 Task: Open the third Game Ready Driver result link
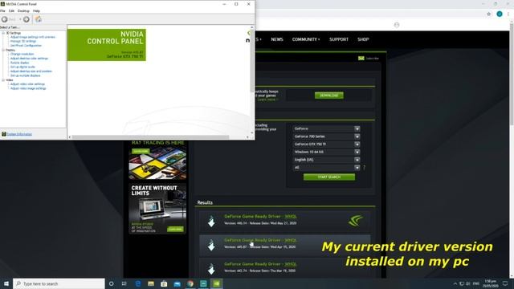coord(260,264)
